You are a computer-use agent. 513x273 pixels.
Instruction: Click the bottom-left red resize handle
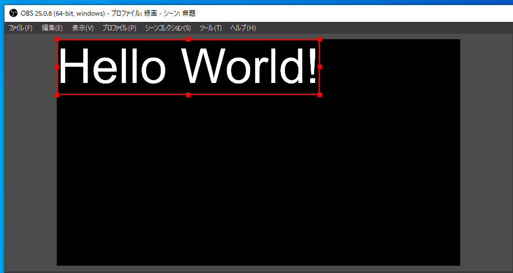click(x=57, y=95)
